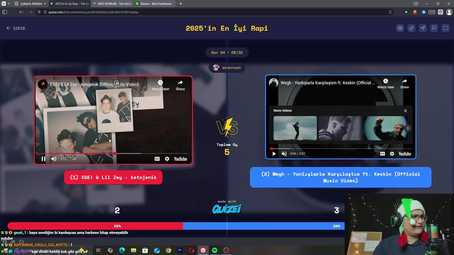The width and height of the screenshot is (454, 255).
Task: Open Wegh video on YouTube logo
Action: [405, 154]
